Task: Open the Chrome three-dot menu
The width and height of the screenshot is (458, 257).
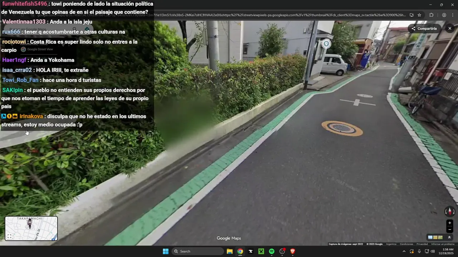Action: coord(453,15)
